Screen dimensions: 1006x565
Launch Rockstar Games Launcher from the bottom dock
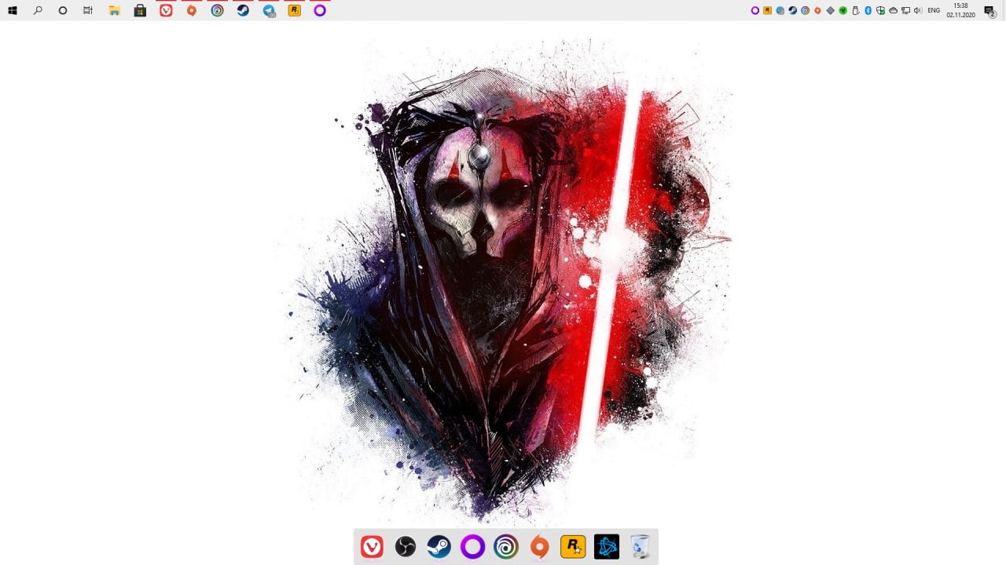573,546
